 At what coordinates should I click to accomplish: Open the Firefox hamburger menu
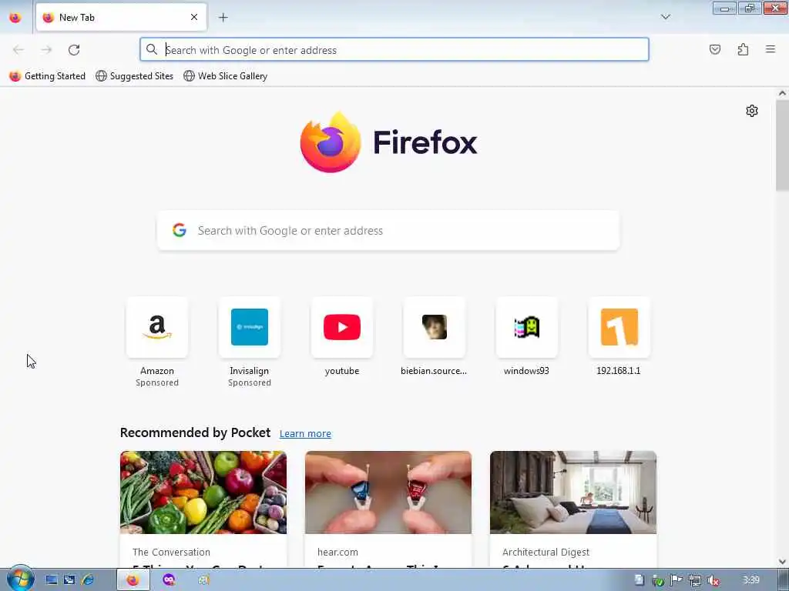click(771, 49)
